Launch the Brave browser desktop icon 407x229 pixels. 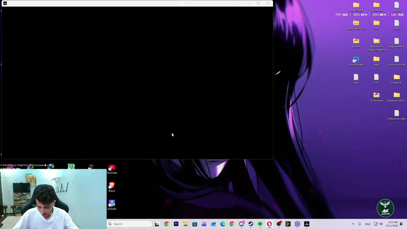point(112,187)
